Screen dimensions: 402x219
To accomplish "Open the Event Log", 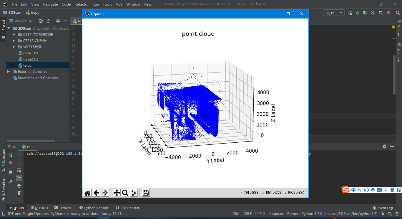I will 383,208.
